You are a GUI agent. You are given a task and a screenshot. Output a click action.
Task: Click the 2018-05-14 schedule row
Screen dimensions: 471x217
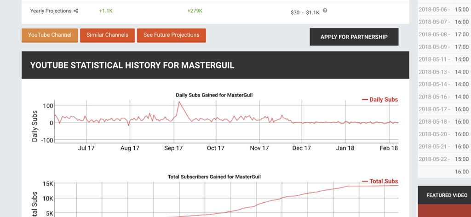[x=444, y=84]
